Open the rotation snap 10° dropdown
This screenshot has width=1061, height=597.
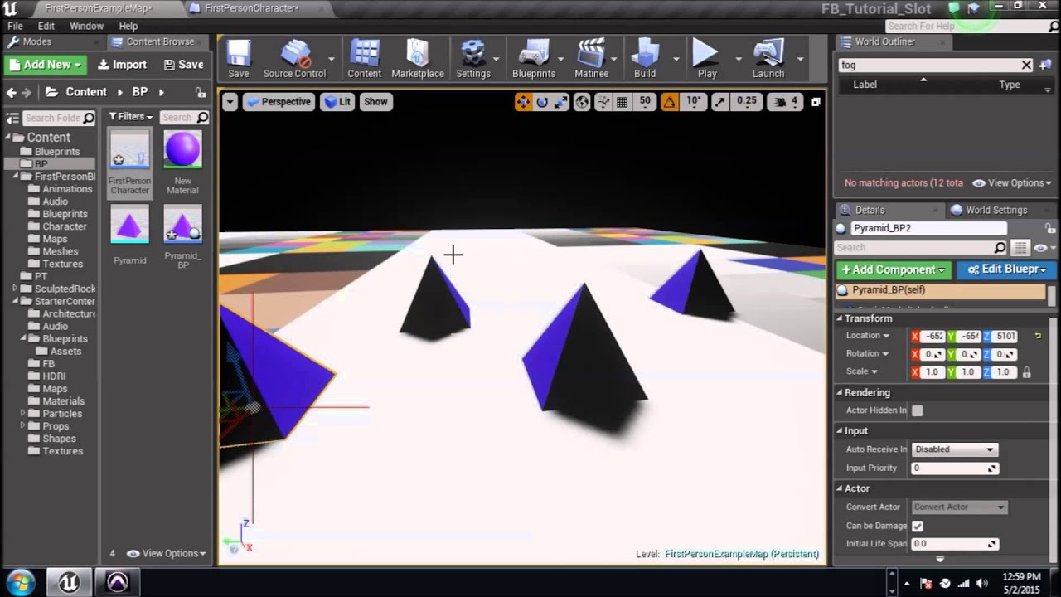[693, 102]
